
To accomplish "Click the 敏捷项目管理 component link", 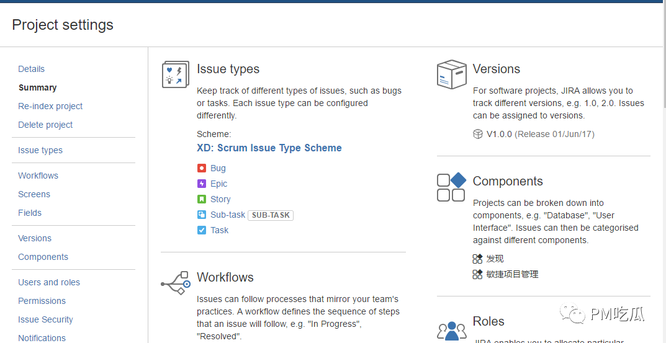I will [512, 274].
